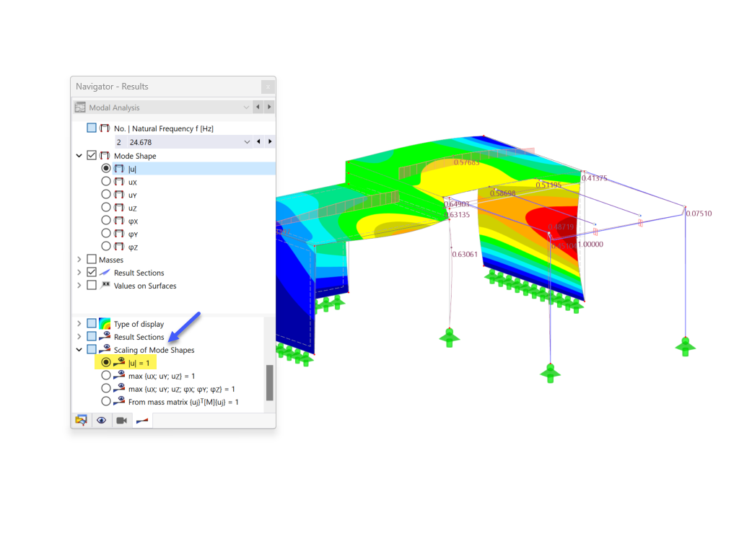Image resolution: width=739 pixels, height=554 pixels.
Task: Select the Modal Analysis panel icon
Action: pyautogui.click(x=79, y=106)
